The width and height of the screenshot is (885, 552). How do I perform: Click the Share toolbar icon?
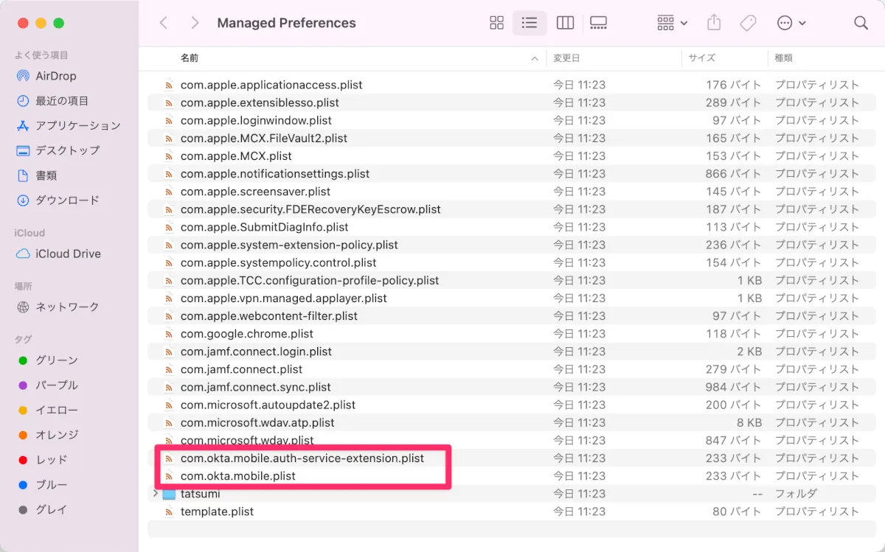pyautogui.click(x=713, y=23)
